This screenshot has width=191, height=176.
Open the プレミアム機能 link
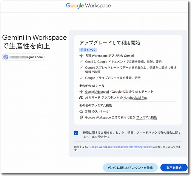(146, 118)
